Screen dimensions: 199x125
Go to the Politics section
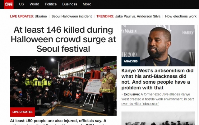coord(51,4)
